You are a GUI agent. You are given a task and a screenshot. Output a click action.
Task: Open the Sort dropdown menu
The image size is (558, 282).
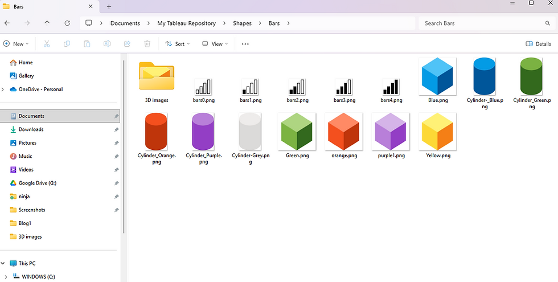[x=177, y=44]
